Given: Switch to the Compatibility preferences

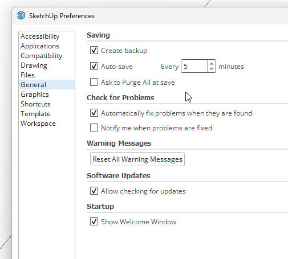Looking at the screenshot, I should pyautogui.click(x=41, y=56).
